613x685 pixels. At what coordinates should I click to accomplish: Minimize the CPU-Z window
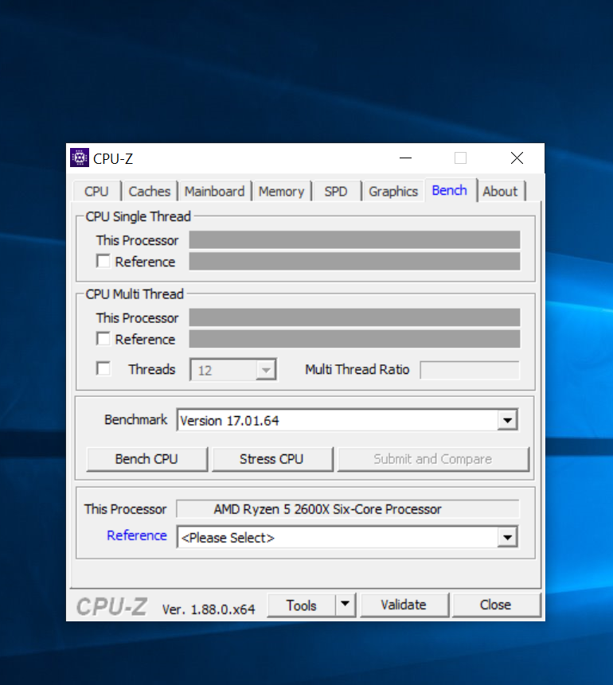406,158
